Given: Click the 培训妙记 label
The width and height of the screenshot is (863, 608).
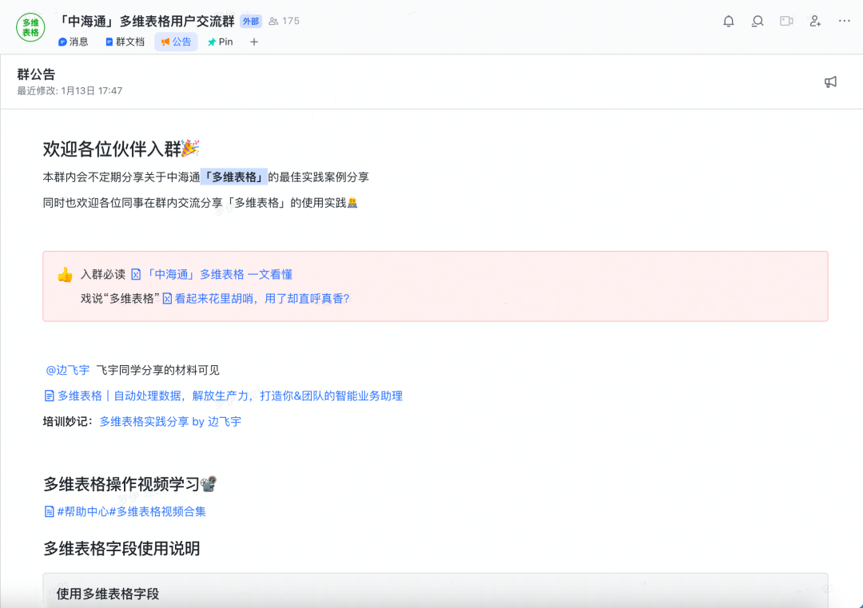Looking at the screenshot, I should 69,422.
